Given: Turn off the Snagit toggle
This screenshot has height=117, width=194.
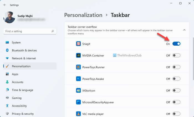Looking at the screenshot, I should pos(176,44).
